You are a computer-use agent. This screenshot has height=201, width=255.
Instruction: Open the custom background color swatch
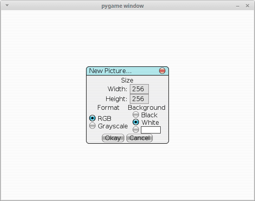151,130
